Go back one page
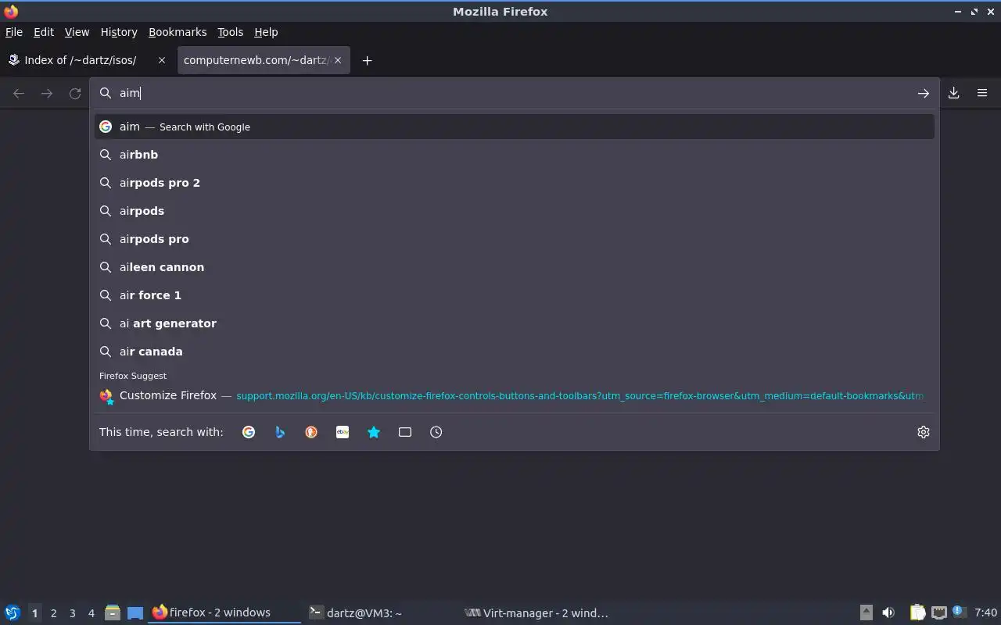 (19, 93)
